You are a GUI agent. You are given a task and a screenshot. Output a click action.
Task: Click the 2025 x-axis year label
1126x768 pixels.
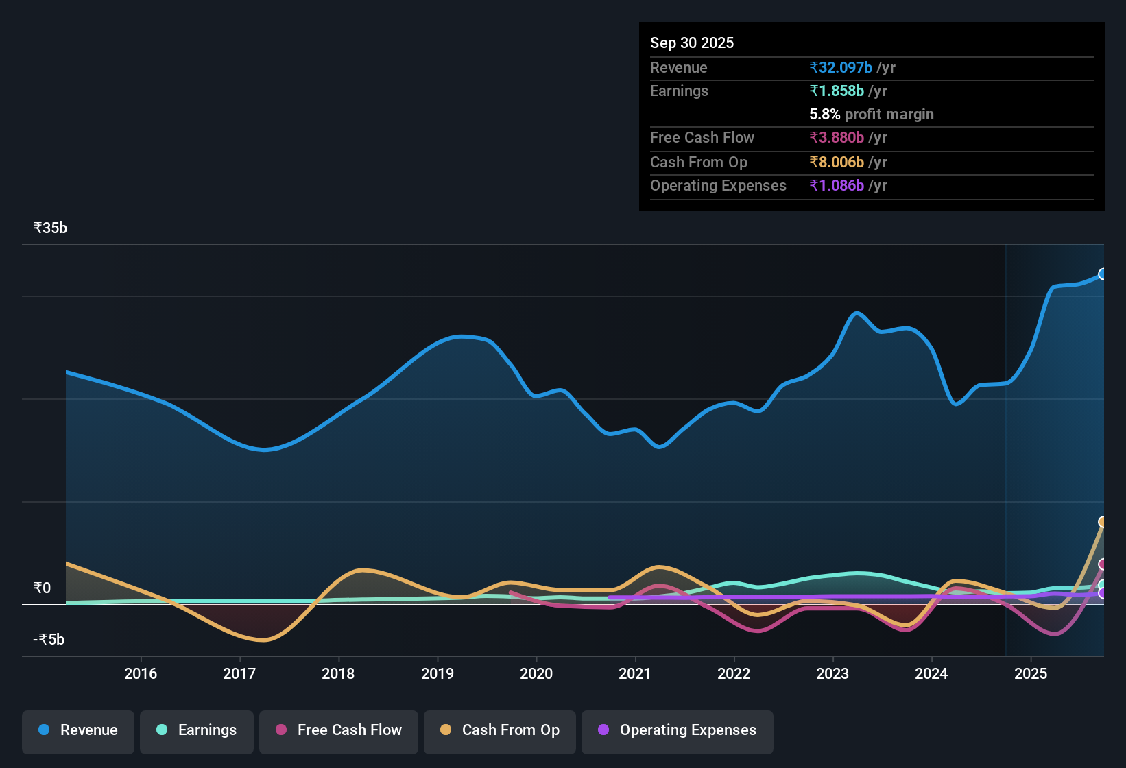pos(1030,674)
